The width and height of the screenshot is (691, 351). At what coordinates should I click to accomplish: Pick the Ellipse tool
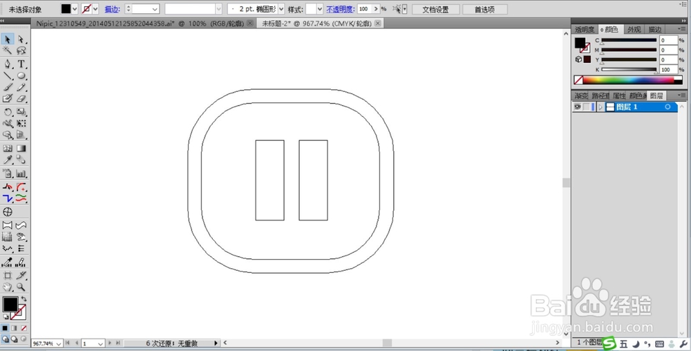pyautogui.click(x=21, y=76)
